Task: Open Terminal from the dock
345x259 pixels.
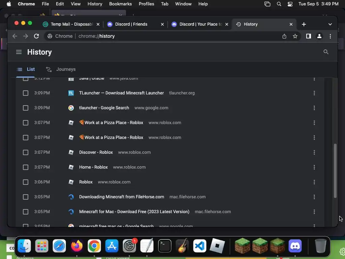Action: [164, 246]
